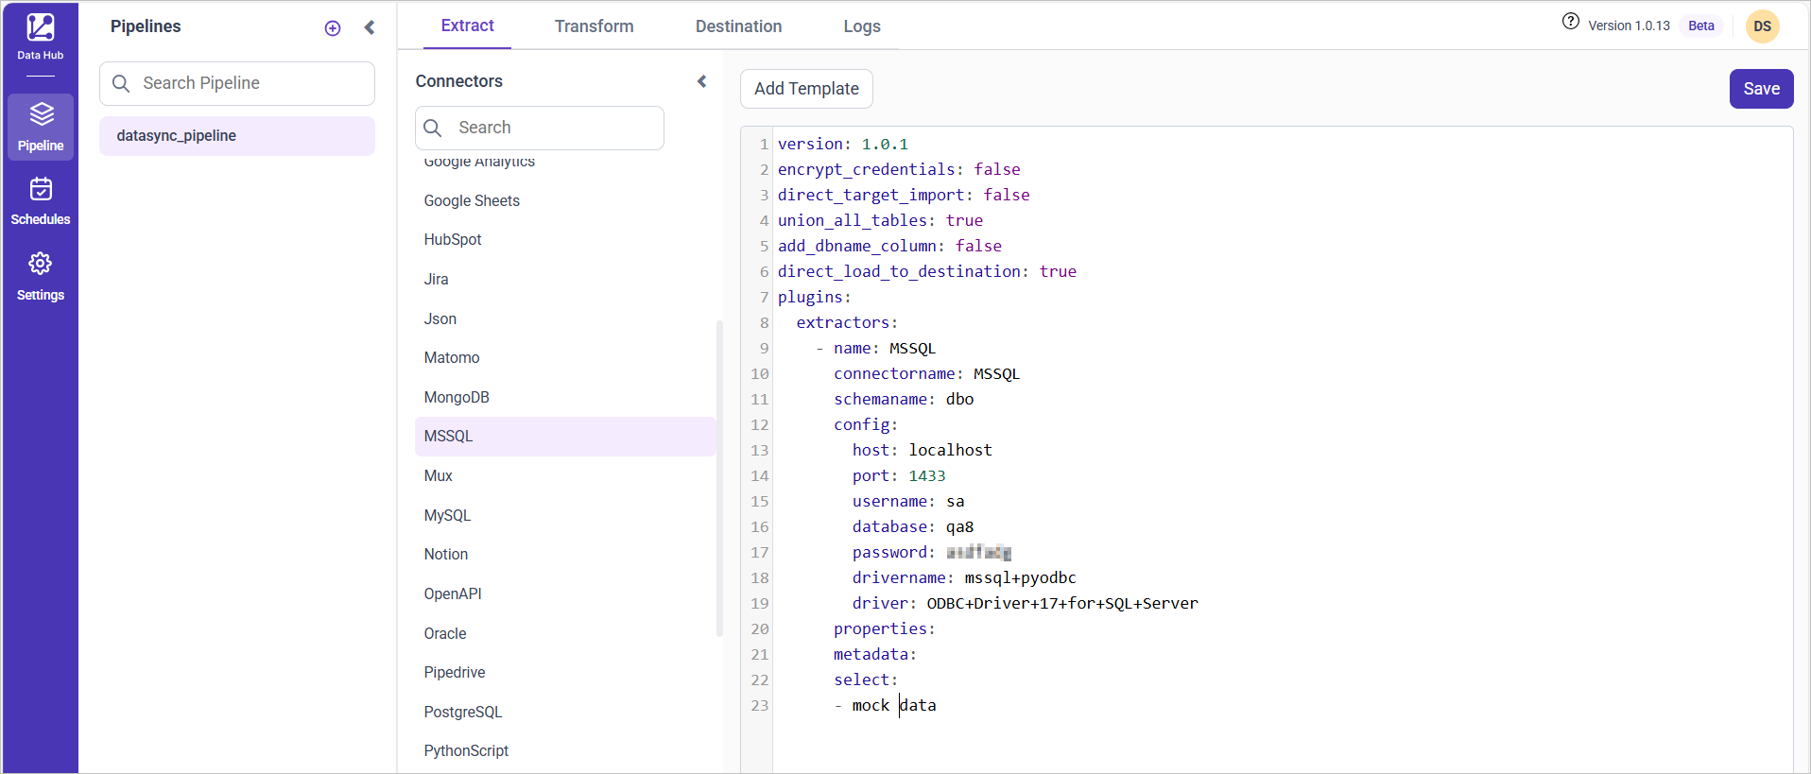Click the 'version: 1.0.1' line in editor
The image size is (1811, 774).
click(x=843, y=144)
